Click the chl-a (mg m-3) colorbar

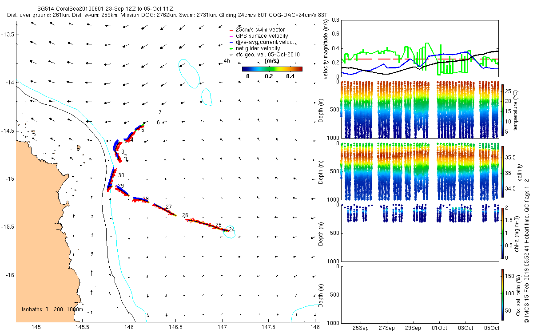503,233
